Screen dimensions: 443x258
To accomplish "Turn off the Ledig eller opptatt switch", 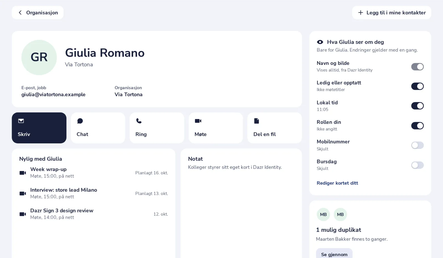I will tap(417, 86).
